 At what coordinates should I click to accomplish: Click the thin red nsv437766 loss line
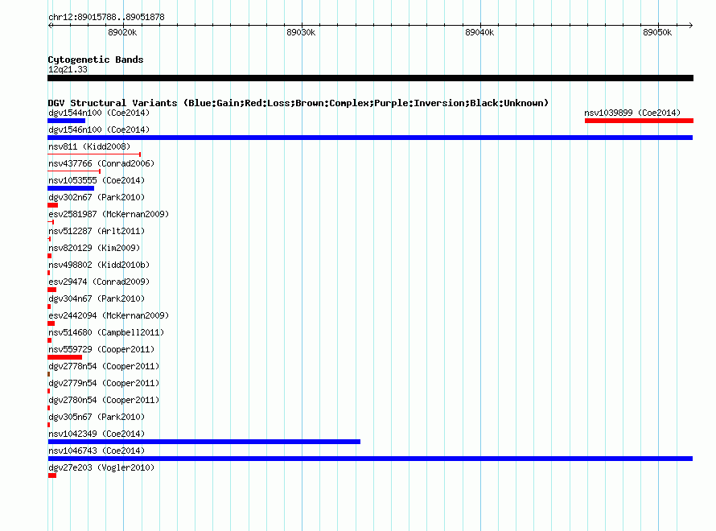(74, 171)
